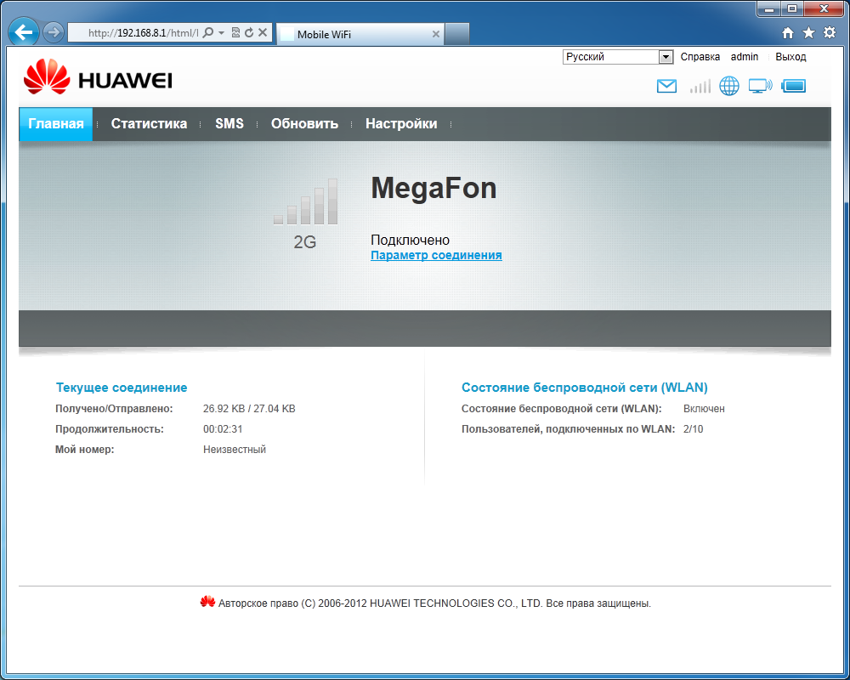Viewport: 850px width, 680px height.
Task: Stop loading with address bar X icon
Action: (263, 32)
